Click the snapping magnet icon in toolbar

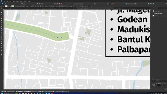(112, 4)
